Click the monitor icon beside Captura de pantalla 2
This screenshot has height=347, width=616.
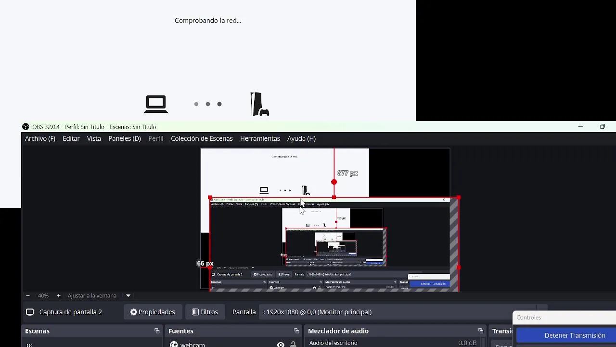point(30,312)
